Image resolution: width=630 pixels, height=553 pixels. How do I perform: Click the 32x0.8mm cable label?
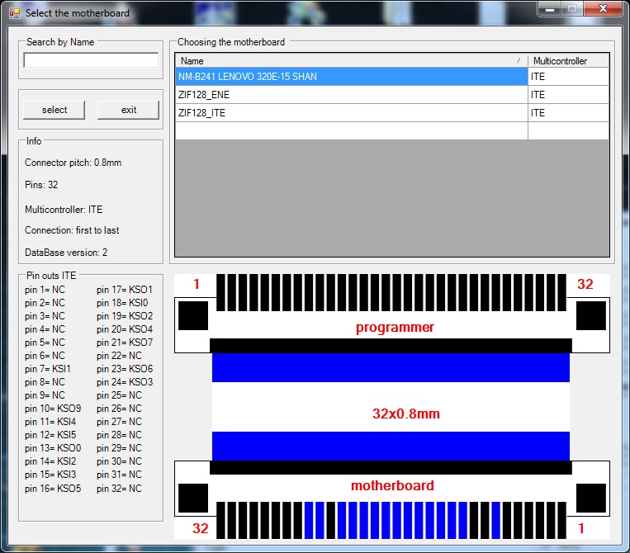click(x=405, y=414)
